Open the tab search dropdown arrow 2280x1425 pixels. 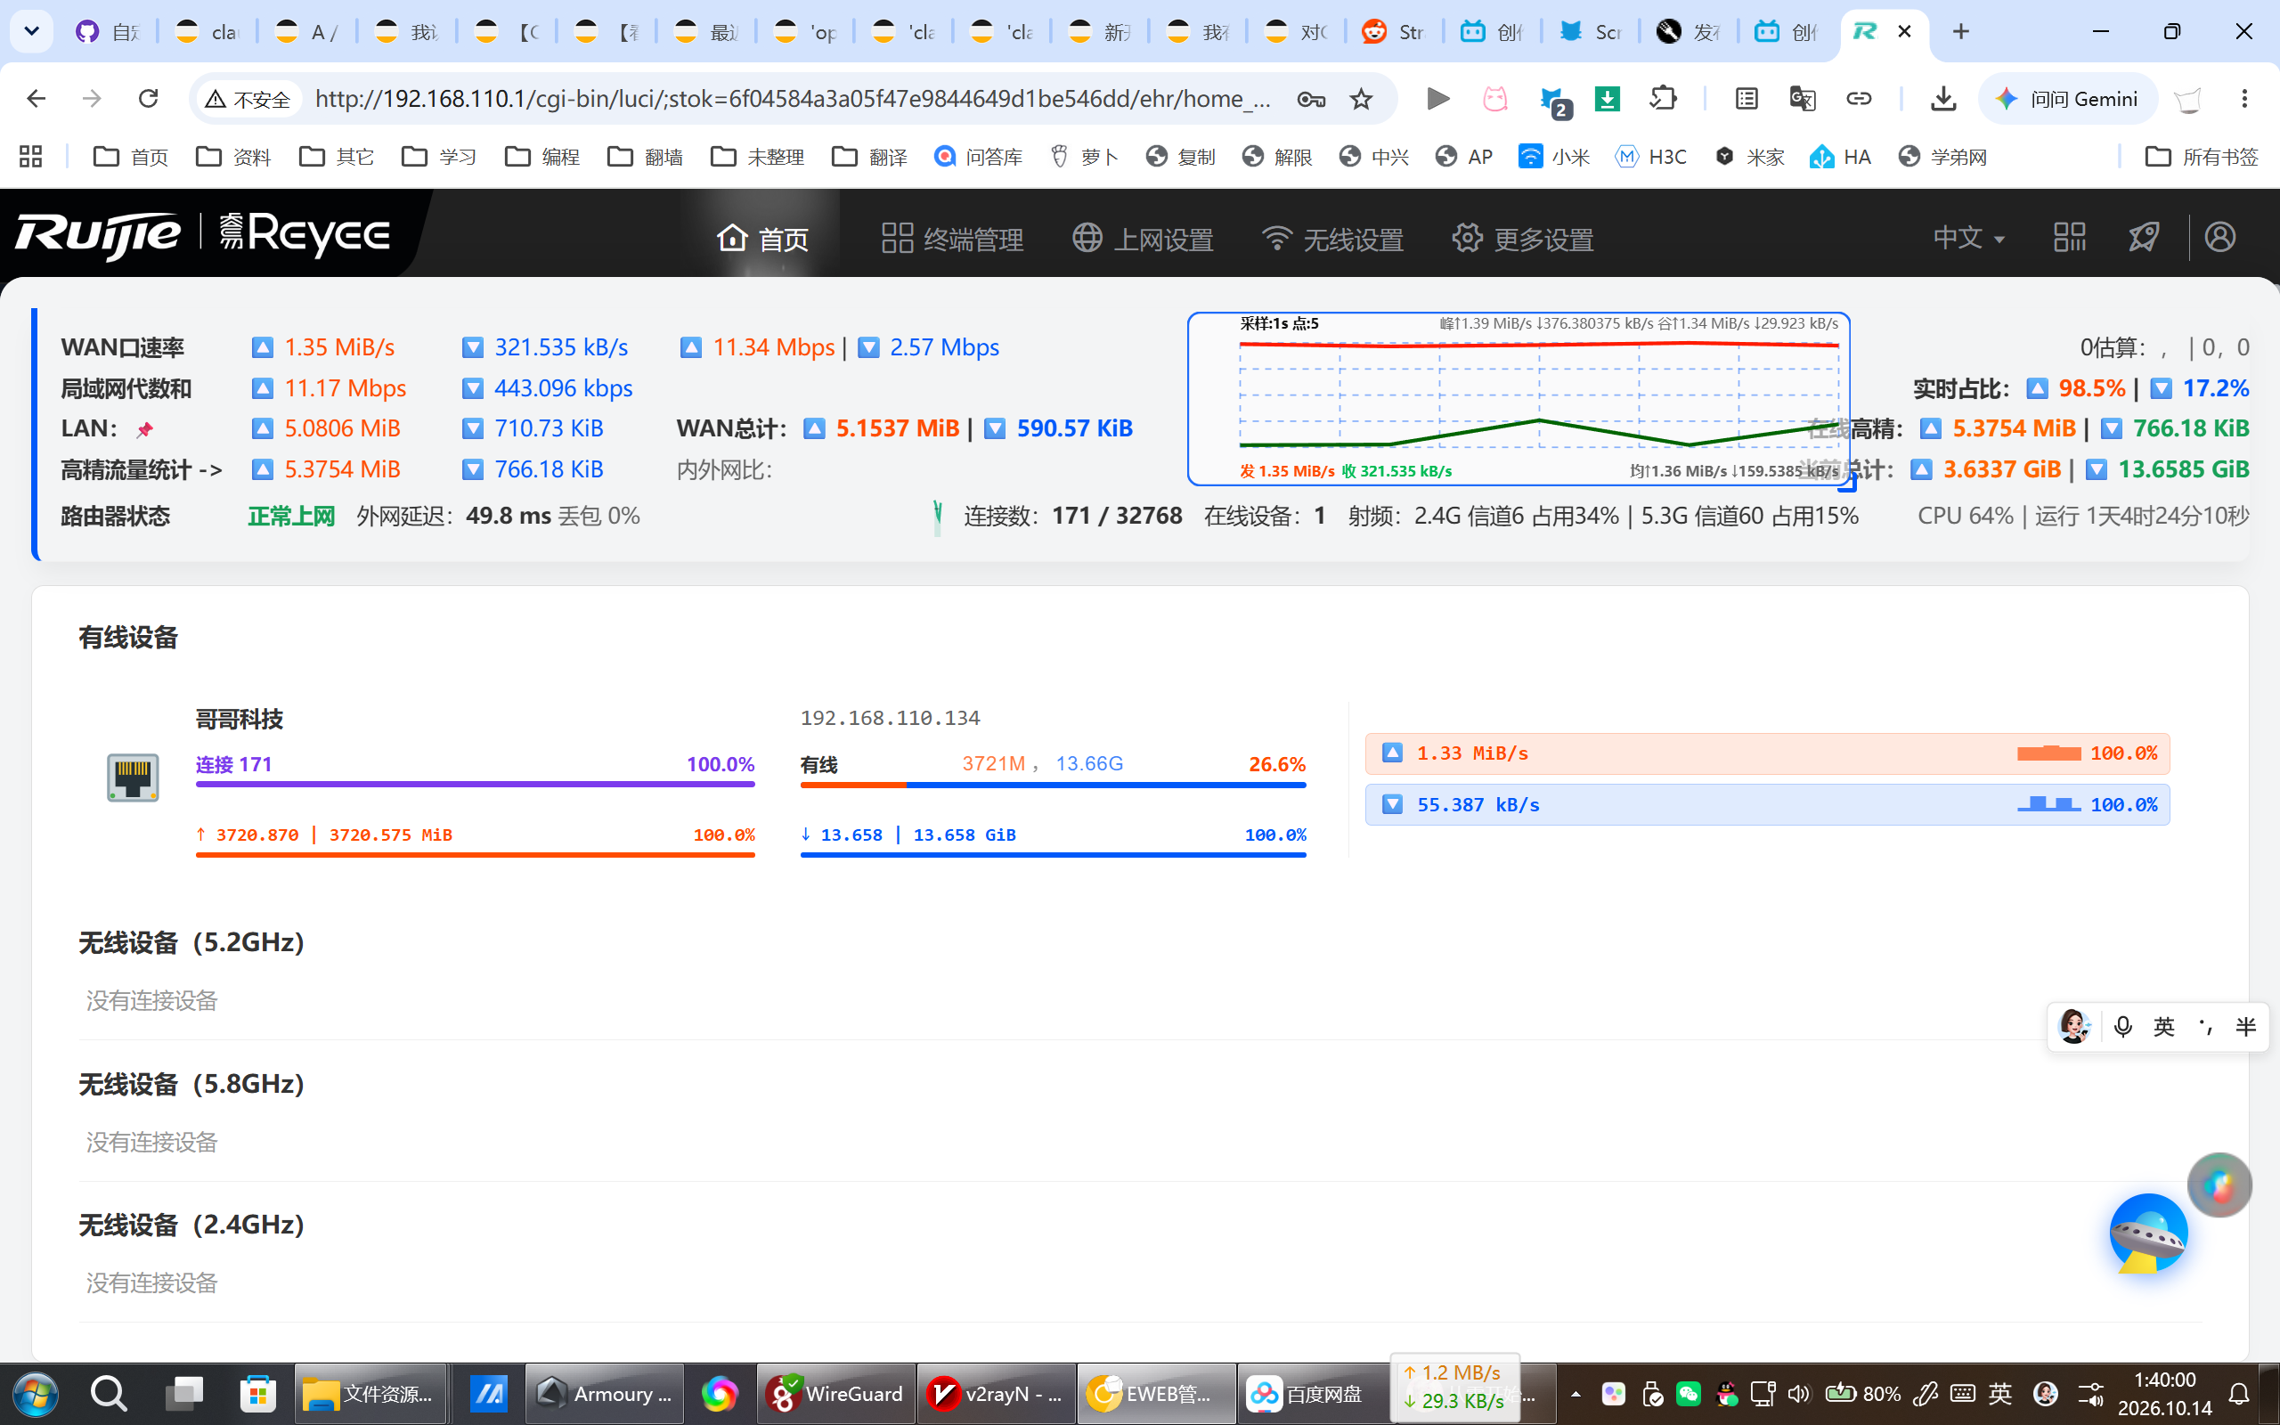pyautogui.click(x=31, y=31)
